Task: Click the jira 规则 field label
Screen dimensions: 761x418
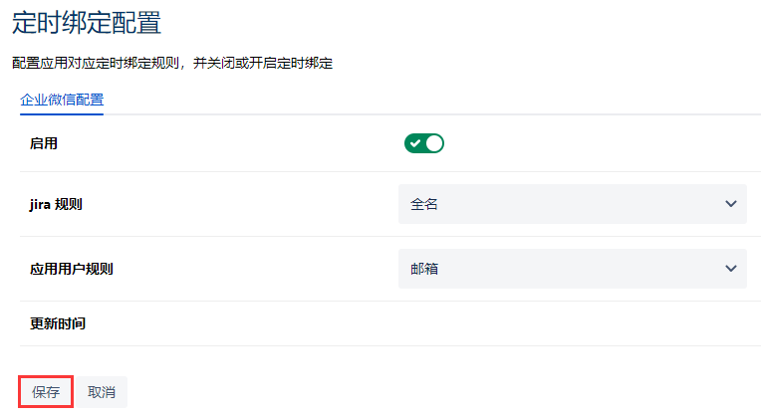Action: click(56, 204)
